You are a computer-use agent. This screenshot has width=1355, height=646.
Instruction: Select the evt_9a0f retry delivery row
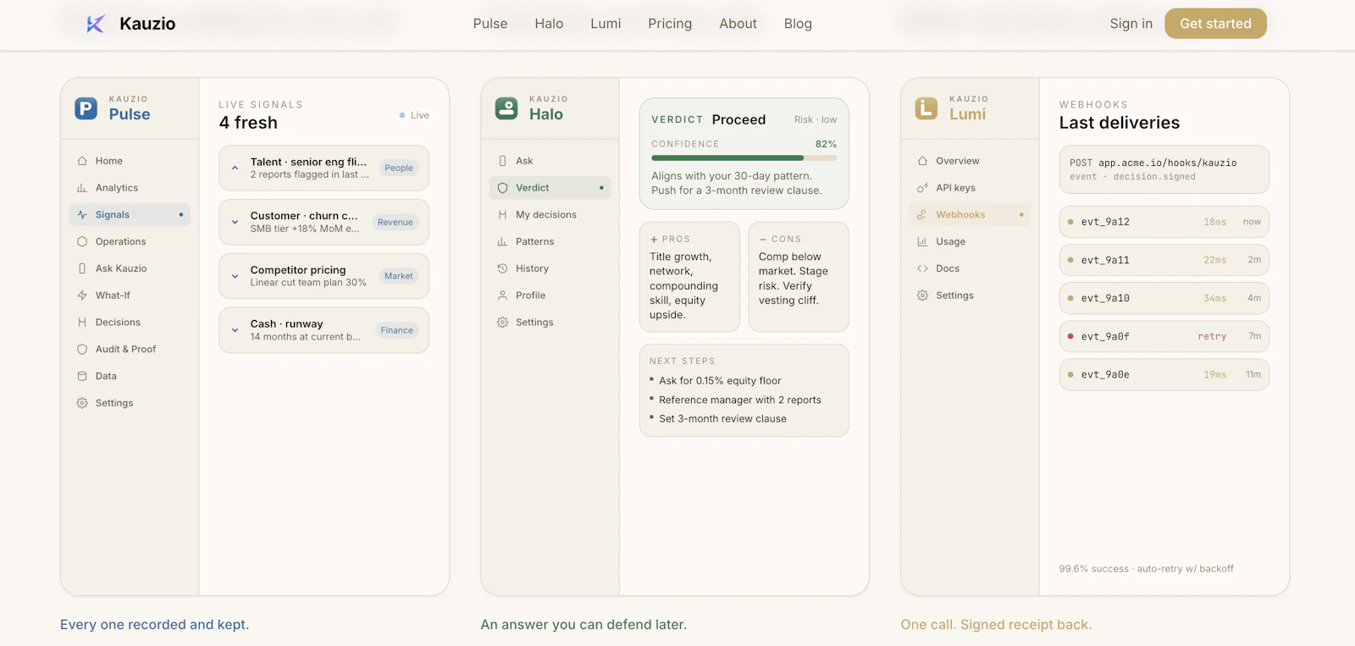pos(1164,336)
